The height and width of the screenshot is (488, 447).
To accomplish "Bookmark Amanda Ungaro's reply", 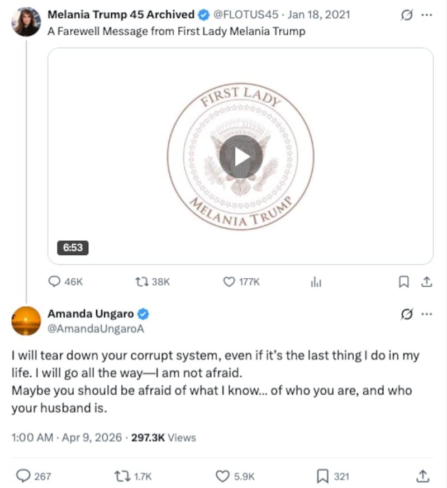I will click(x=323, y=476).
